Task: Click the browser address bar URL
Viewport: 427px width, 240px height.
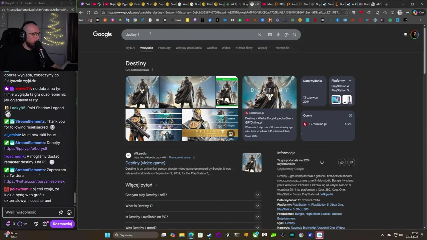Action: coord(223,13)
